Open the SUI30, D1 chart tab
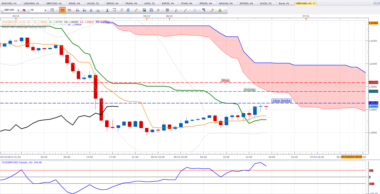Image resolution: width=380 pixels, height=194 pixels. pyautogui.click(x=267, y=3)
